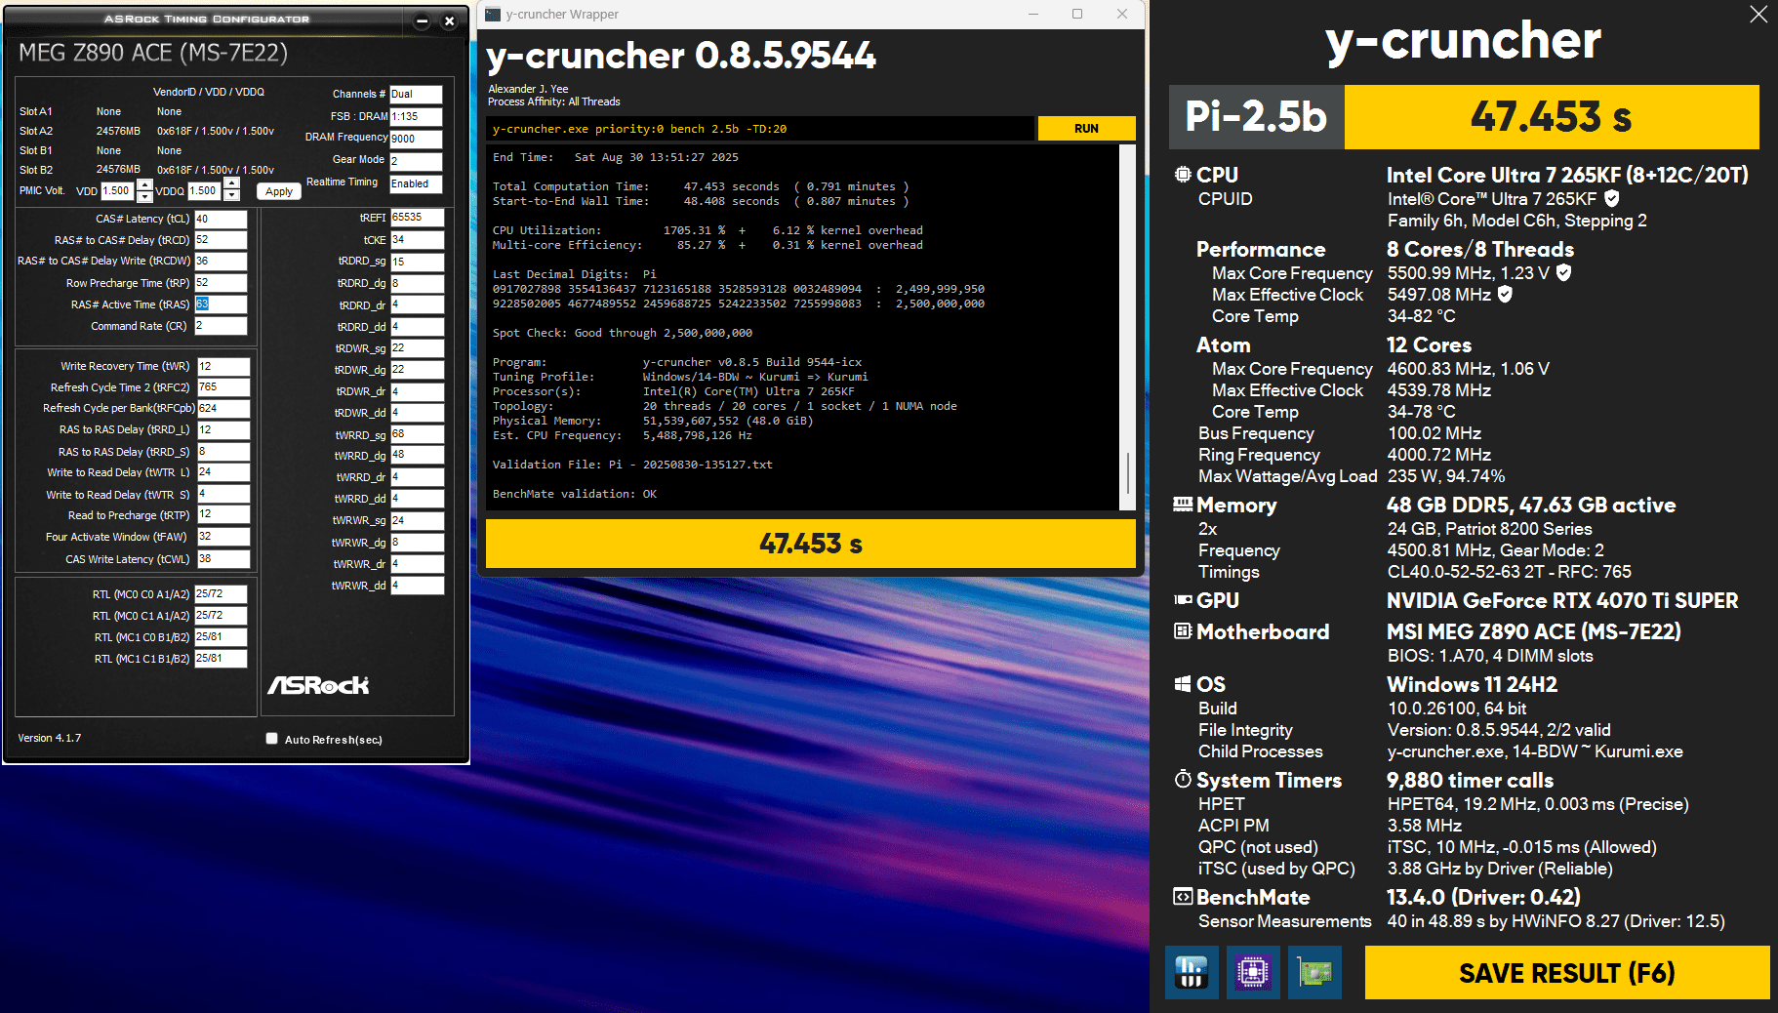Screen dimensions: 1778x1013
Task: Click the FSB : DRAM ratio field
Action: [416, 116]
